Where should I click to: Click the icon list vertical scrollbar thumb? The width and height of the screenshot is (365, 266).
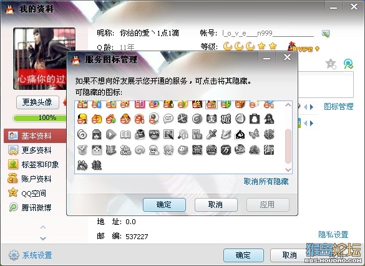click(288, 146)
